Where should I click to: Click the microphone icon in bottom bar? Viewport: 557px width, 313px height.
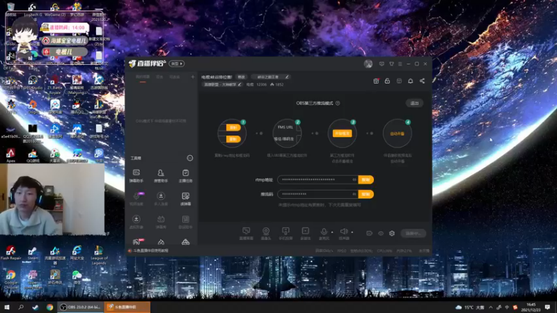pyautogui.click(x=324, y=233)
